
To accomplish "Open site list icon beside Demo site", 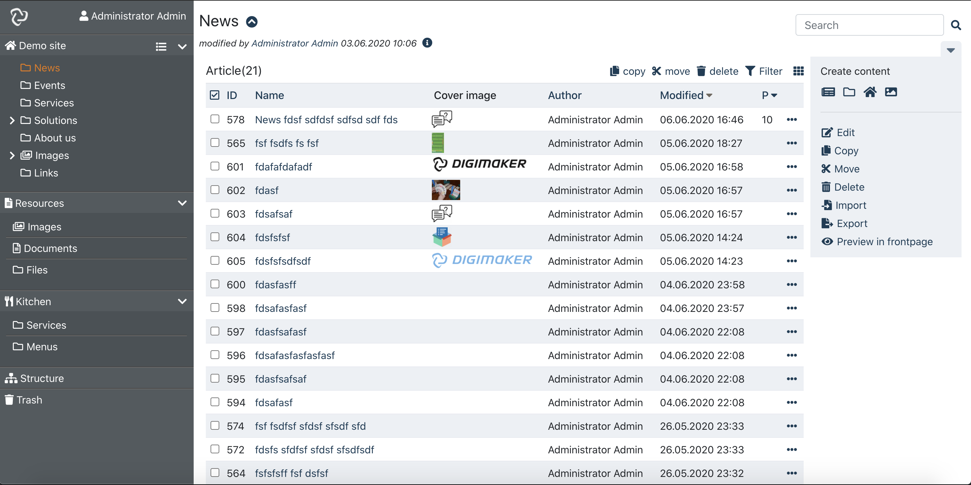I will [161, 46].
